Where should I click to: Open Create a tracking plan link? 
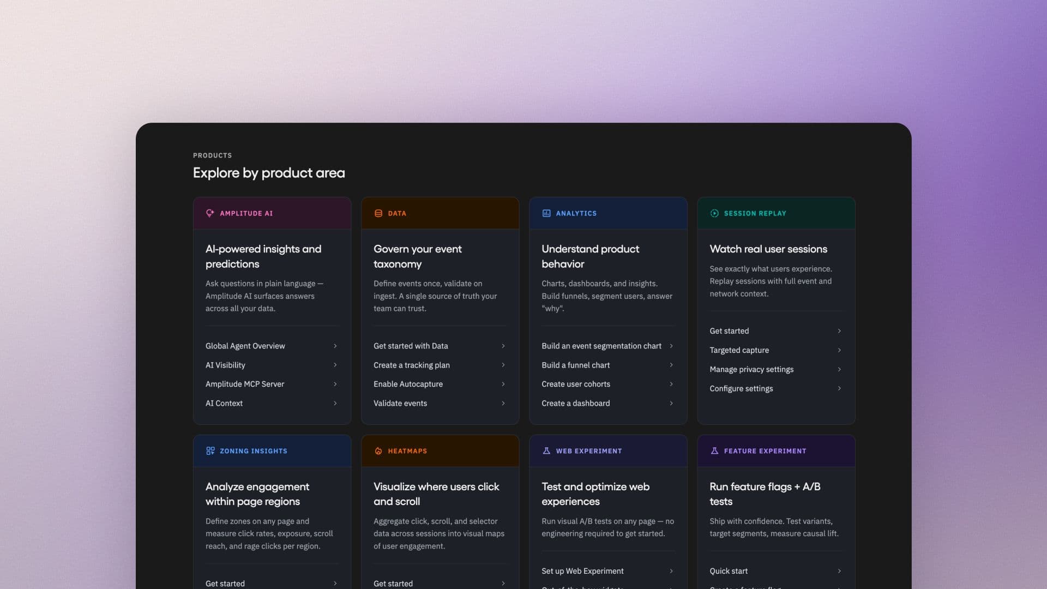[440, 365]
